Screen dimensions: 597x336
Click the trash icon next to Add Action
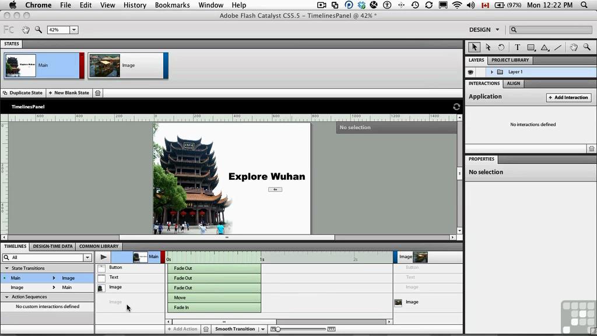click(206, 329)
